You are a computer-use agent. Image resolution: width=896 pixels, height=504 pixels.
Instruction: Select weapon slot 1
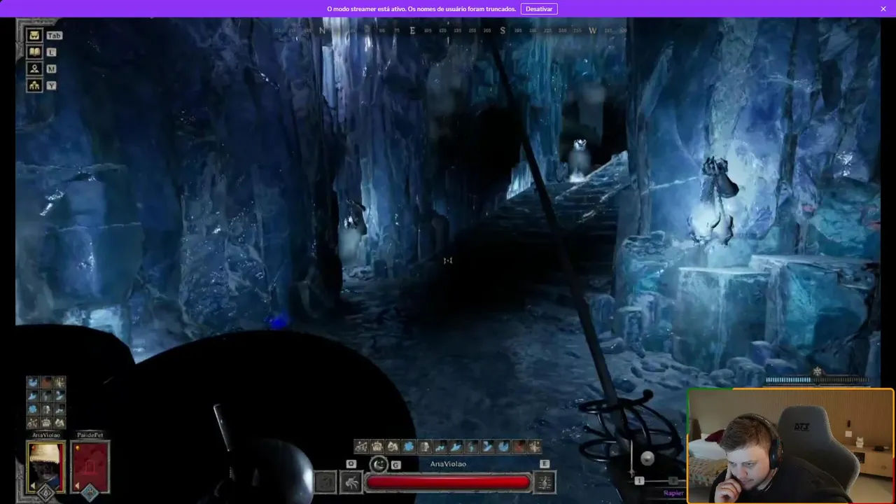(x=639, y=481)
